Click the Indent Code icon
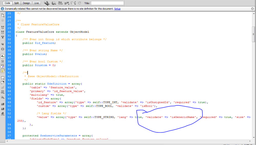Image resolution: width=256 pixels, height=145 pixels. coord(3,104)
